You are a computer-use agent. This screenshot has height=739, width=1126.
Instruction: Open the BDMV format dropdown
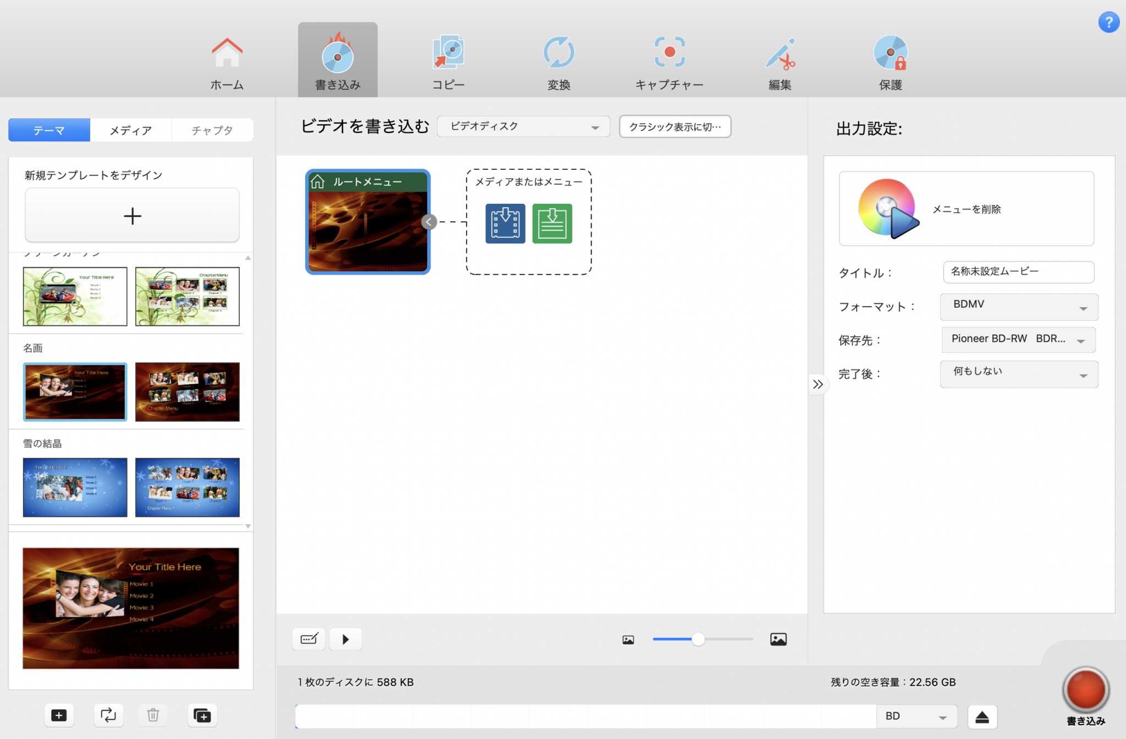(x=1018, y=307)
